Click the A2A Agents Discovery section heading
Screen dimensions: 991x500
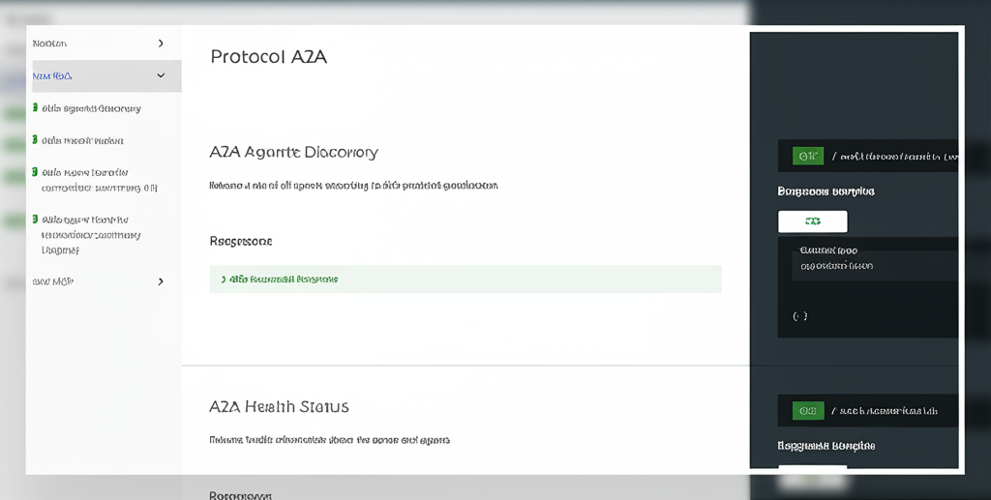pos(293,152)
